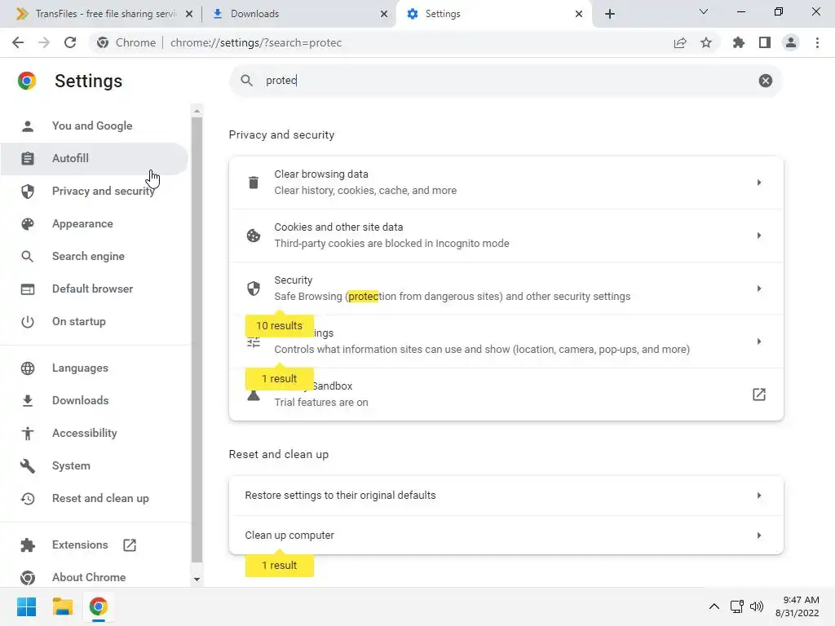Open the Security settings row
This screenshot has width=835, height=626.
click(x=506, y=289)
